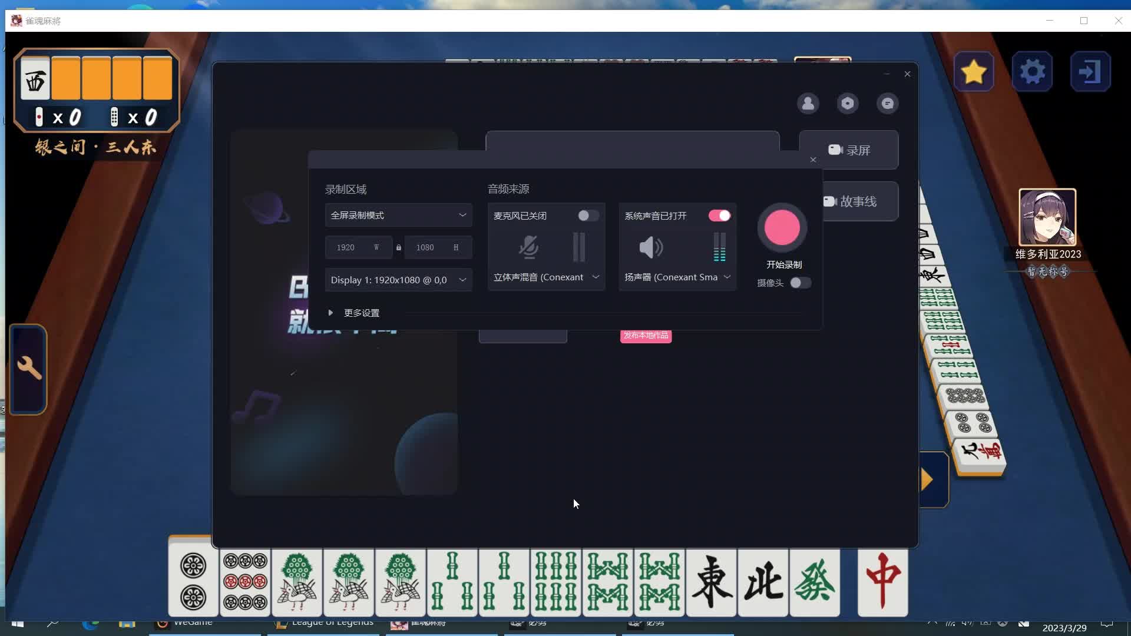Click the system speaker icon
This screenshot has height=636, width=1131.
click(651, 247)
